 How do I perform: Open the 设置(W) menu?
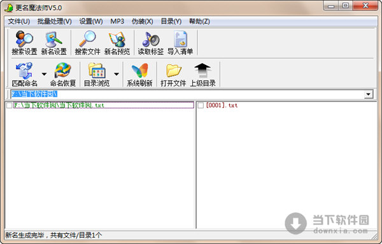click(x=91, y=22)
